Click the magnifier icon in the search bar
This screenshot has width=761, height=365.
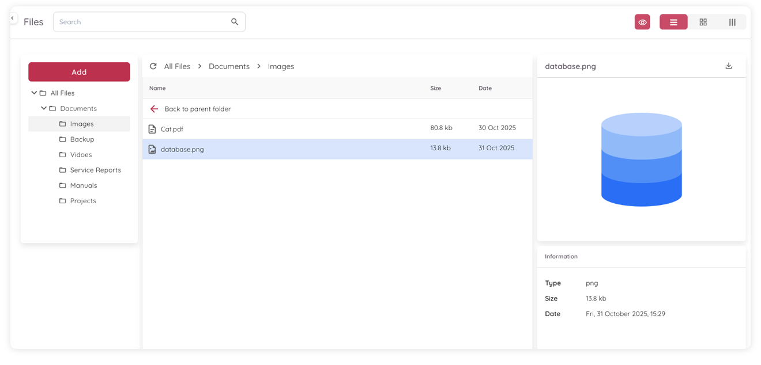point(234,21)
